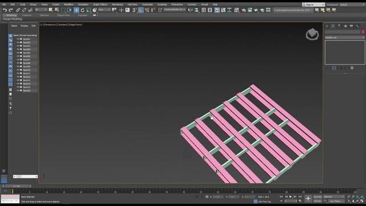
Task: Open the Sign In dropdown
Action: point(313,5)
